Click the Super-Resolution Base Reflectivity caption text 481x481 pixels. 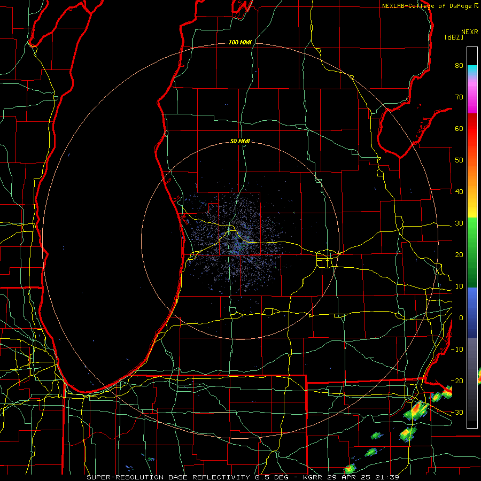coord(243,477)
